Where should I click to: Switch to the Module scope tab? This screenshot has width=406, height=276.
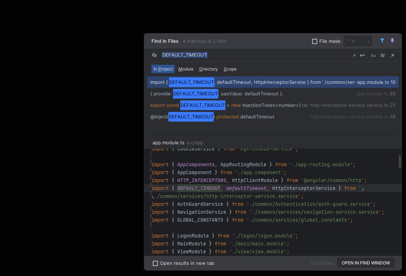(x=186, y=69)
